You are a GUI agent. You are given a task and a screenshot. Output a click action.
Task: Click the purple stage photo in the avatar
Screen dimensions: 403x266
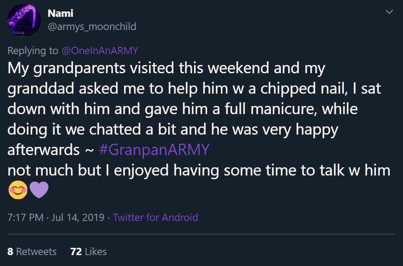[24, 20]
